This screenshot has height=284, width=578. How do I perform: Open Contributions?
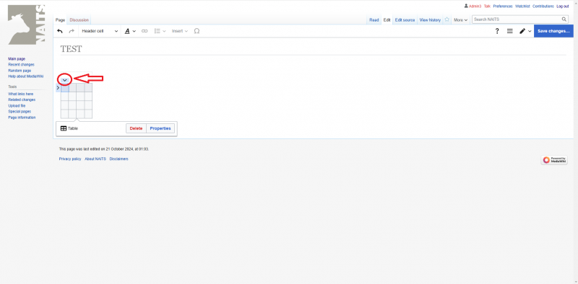point(543,6)
